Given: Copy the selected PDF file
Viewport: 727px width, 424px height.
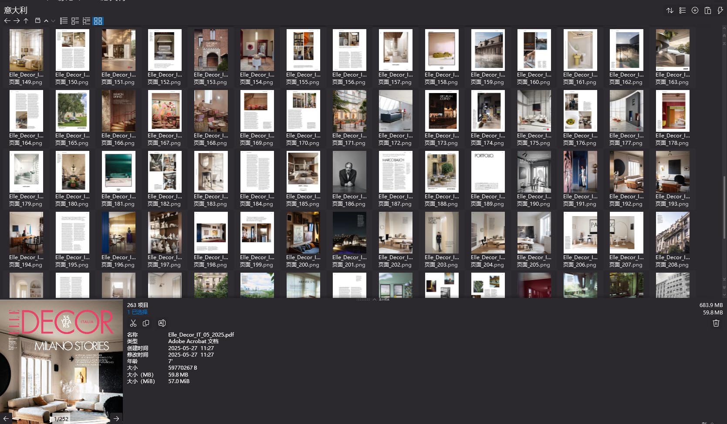Looking at the screenshot, I should coord(146,323).
